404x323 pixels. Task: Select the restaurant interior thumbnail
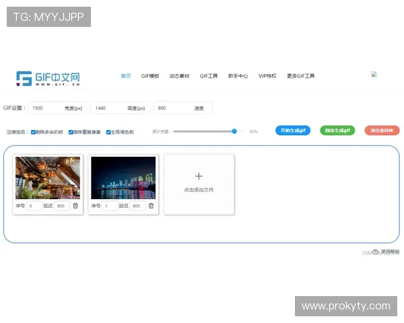coord(48,178)
